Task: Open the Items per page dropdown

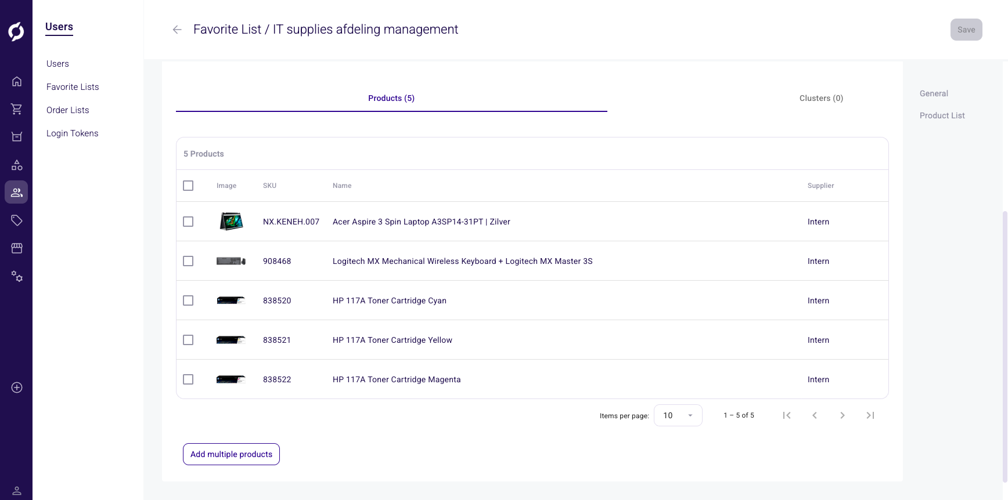Action: coord(678,415)
